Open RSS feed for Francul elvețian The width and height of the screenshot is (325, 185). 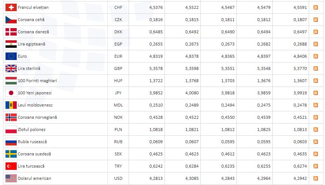click(x=316, y=7)
